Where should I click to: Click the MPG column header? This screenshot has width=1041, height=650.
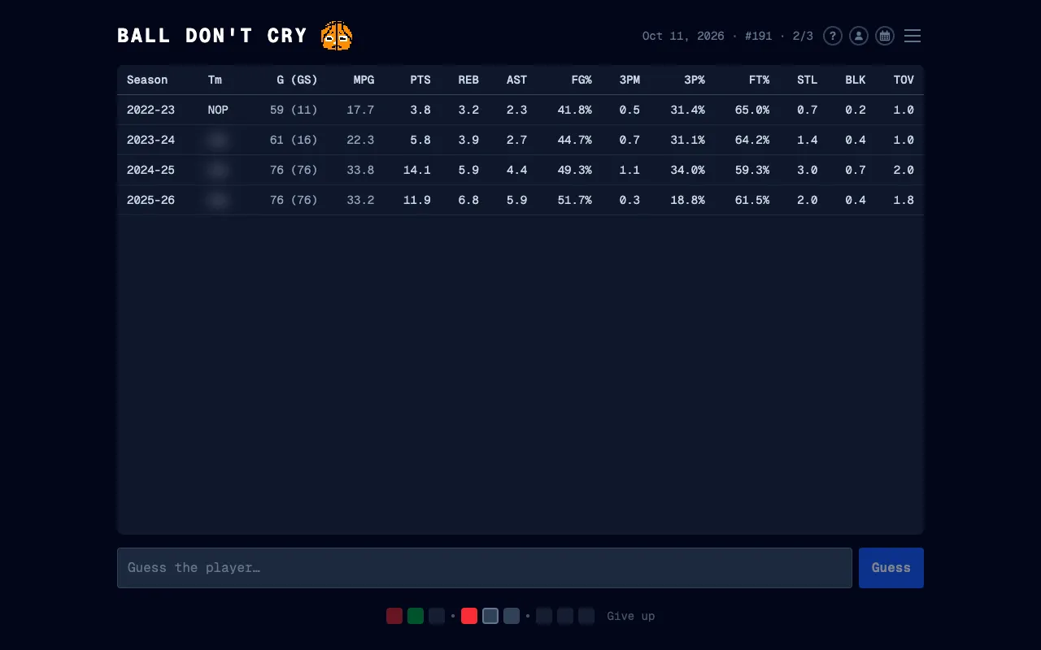point(364,80)
